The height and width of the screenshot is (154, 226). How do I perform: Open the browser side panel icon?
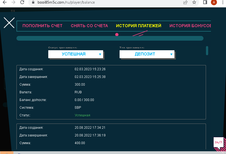point(205,2)
